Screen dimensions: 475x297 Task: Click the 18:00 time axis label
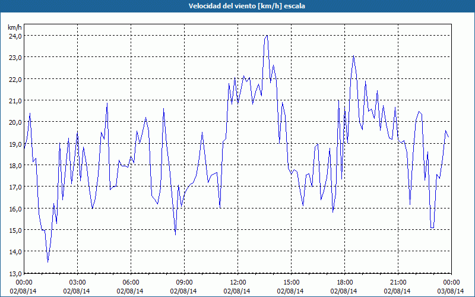tap(344, 283)
